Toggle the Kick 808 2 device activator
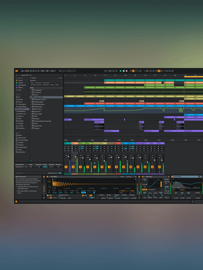 point(47,177)
